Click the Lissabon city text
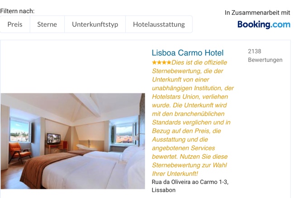This screenshot has height=198, width=294. (x=163, y=190)
